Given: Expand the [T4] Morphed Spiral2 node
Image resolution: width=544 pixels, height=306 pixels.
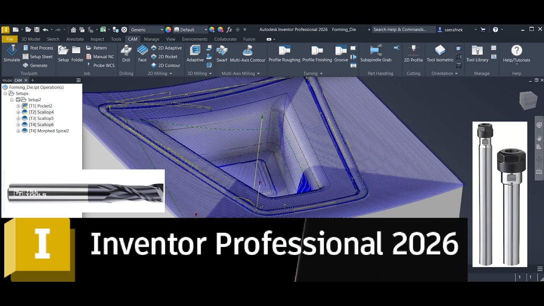Looking at the screenshot, I should pos(18,131).
